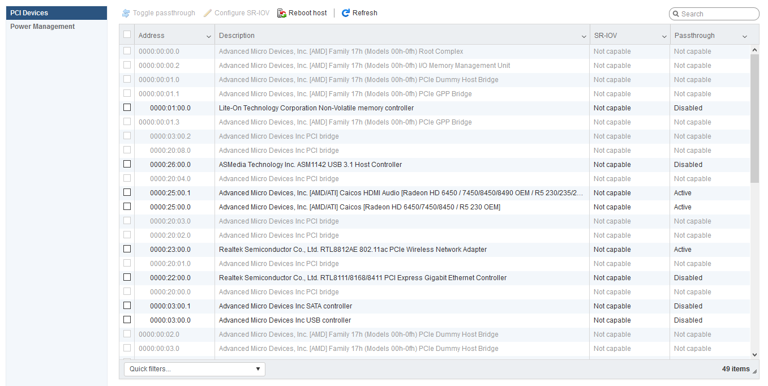Screen dimensions: 768x386
Task: Select checkbox for Caicos HDMI Audio device
Action: [x=127, y=192]
